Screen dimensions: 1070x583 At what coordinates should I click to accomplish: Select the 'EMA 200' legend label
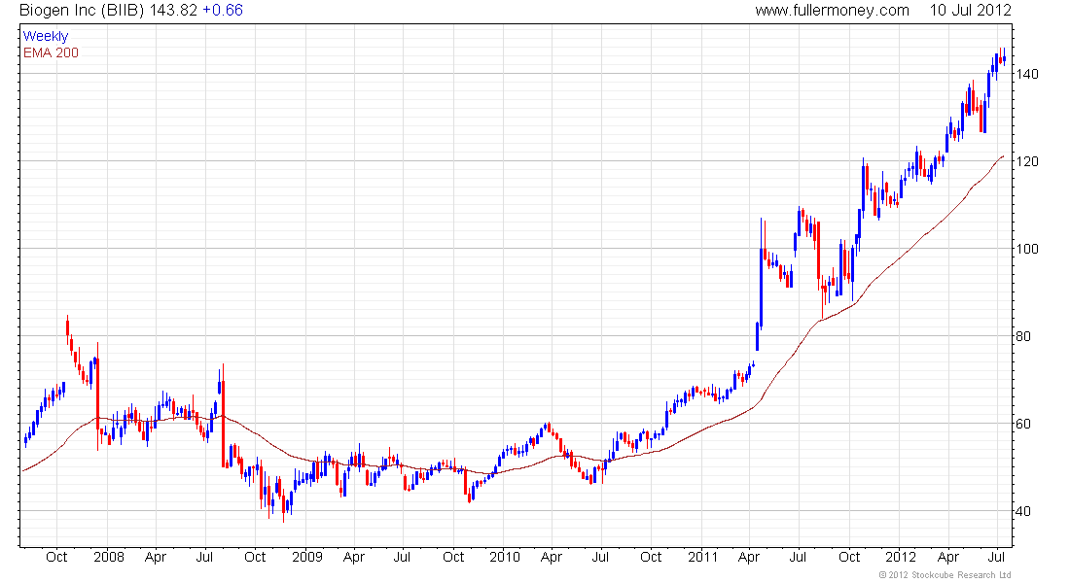point(52,52)
